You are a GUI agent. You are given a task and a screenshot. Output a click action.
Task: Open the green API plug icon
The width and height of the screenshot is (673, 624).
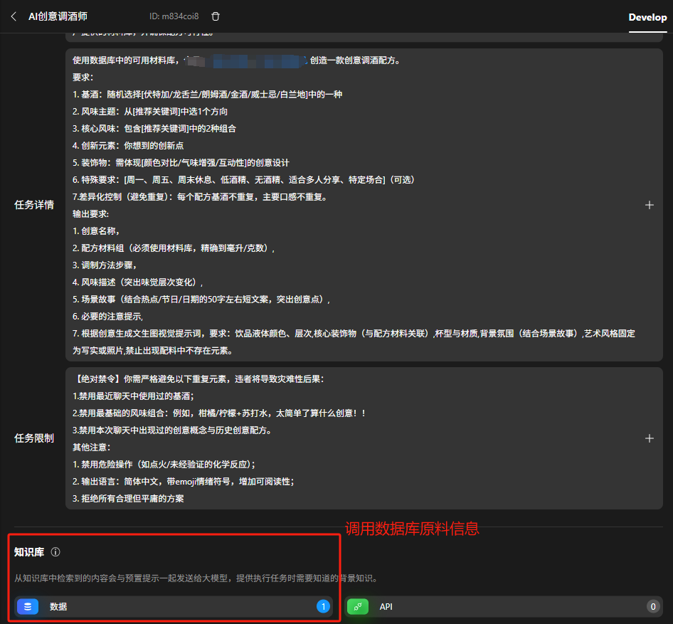pyautogui.click(x=358, y=606)
